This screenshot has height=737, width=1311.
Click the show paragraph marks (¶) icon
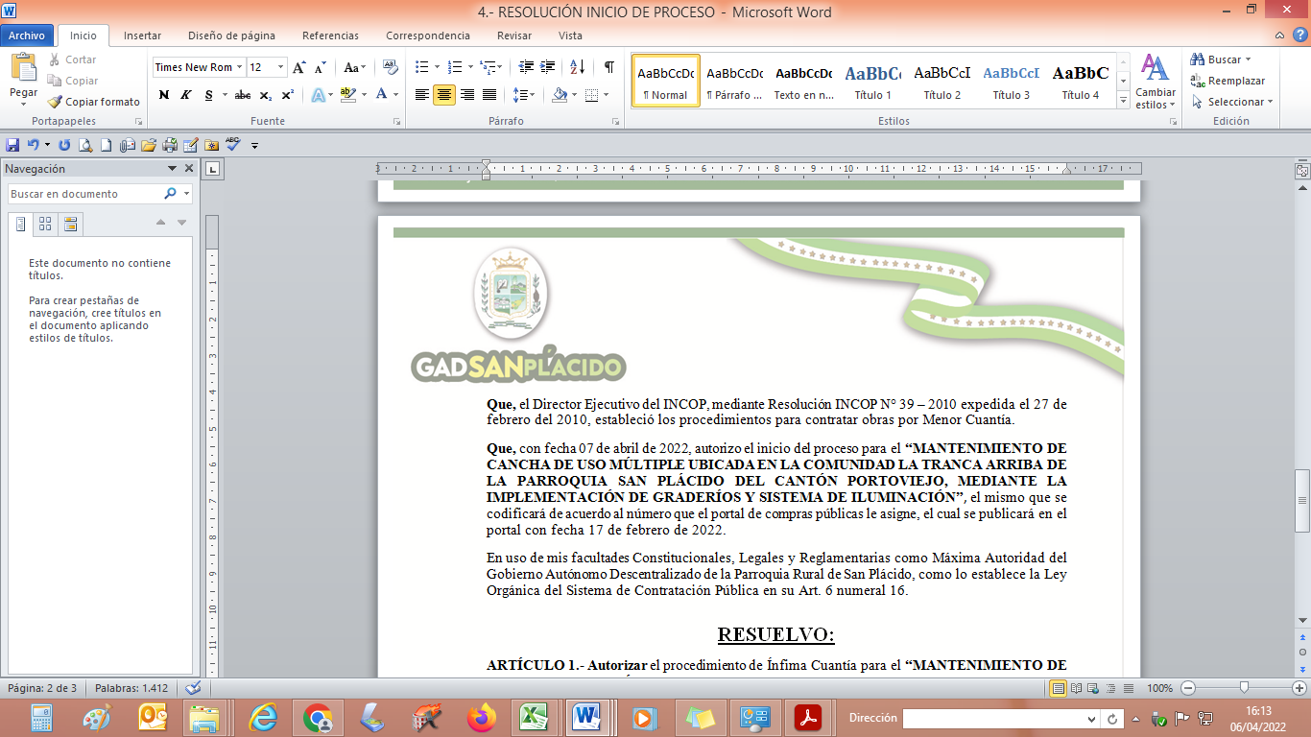(x=608, y=67)
